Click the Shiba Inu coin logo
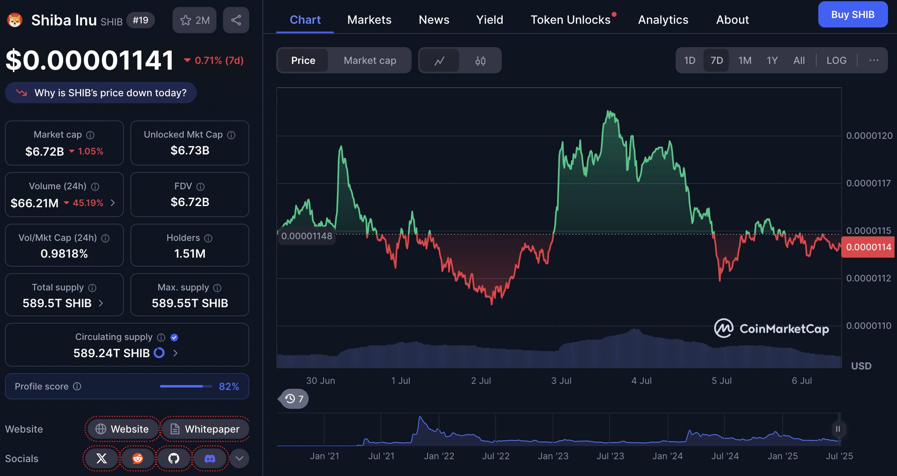Image resolution: width=897 pixels, height=476 pixels. 15,20
